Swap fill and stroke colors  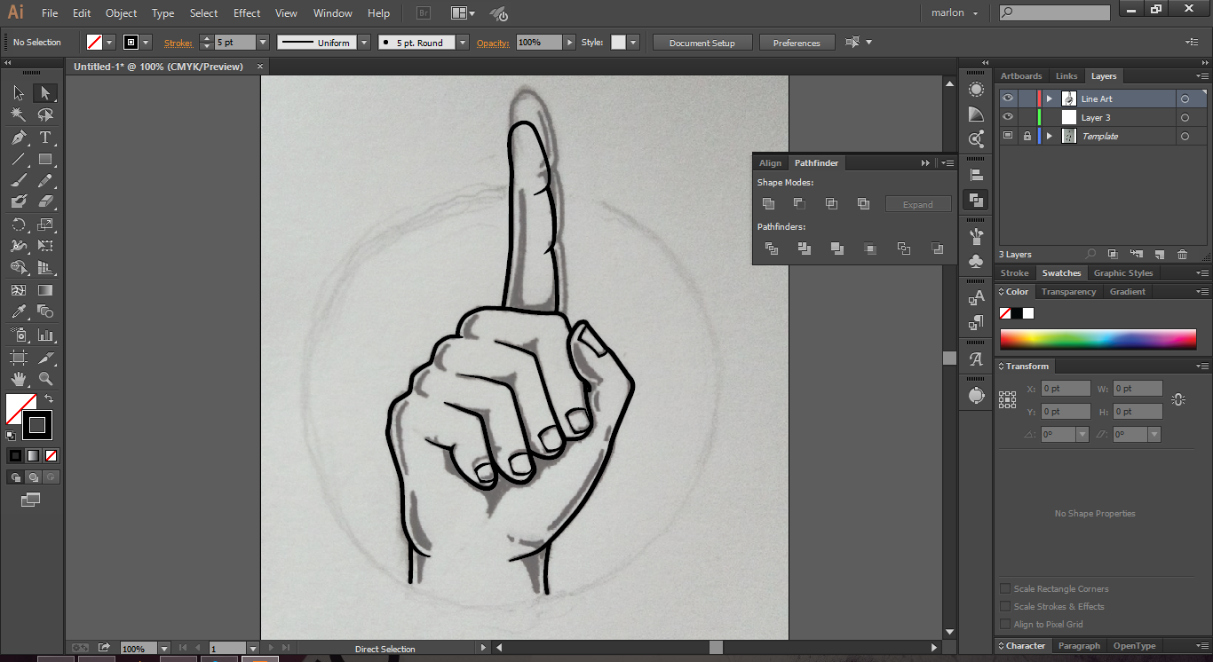49,399
